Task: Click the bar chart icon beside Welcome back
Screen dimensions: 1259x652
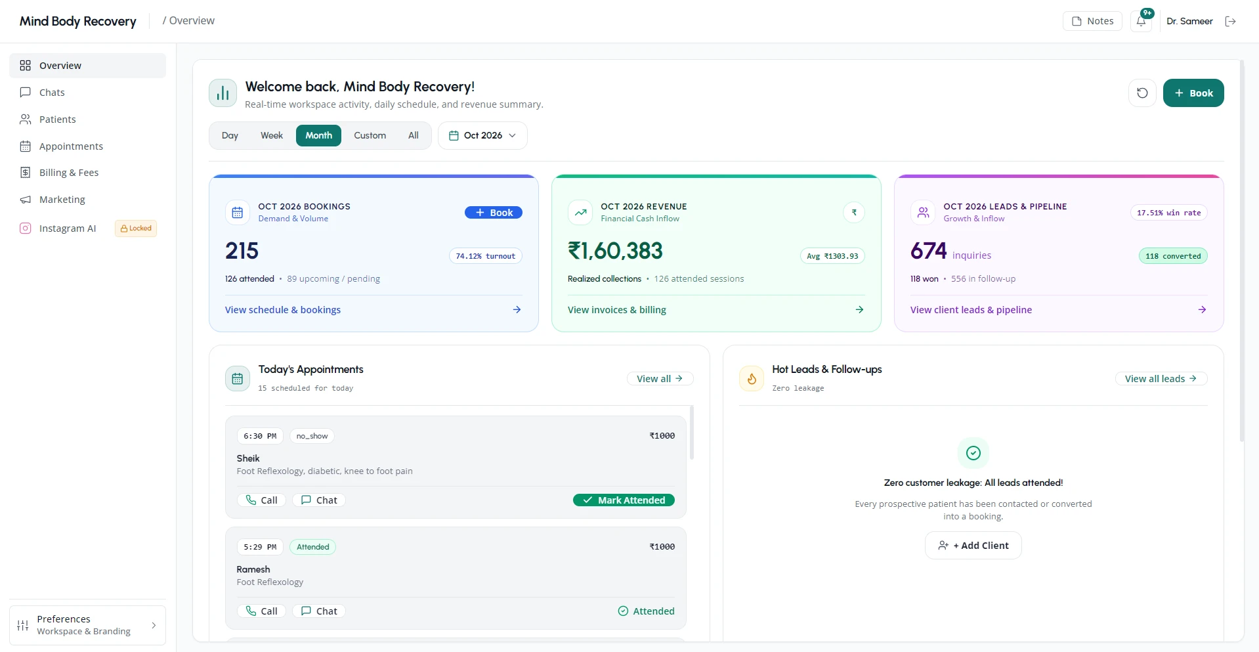Action: [x=223, y=93]
